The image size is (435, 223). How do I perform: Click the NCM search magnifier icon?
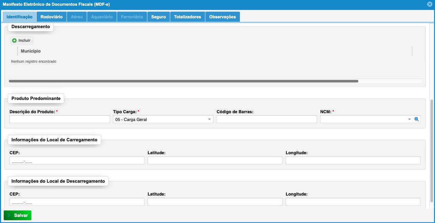pyautogui.click(x=417, y=119)
